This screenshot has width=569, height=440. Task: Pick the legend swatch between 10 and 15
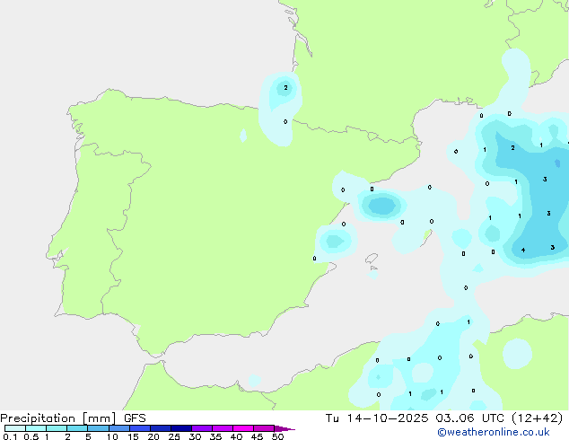pyautogui.click(x=119, y=428)
